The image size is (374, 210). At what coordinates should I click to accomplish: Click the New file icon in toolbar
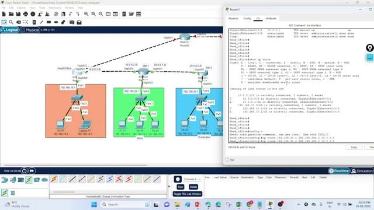pyautogui.click(x=4, y=14)
